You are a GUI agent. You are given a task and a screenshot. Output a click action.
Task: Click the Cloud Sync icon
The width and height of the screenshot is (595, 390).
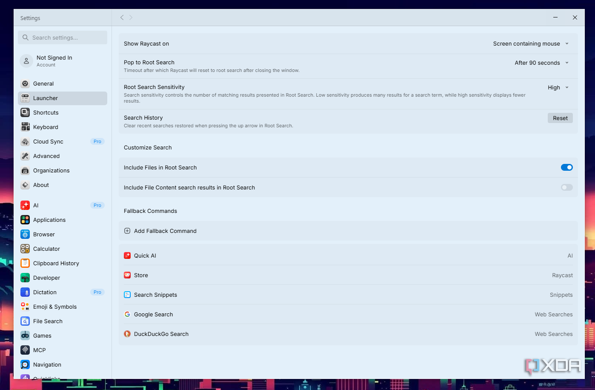tap(25, 142)
